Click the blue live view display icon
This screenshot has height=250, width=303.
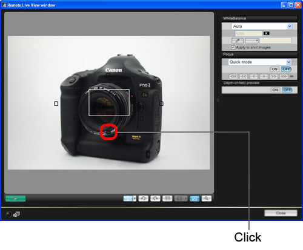[195, 199]
